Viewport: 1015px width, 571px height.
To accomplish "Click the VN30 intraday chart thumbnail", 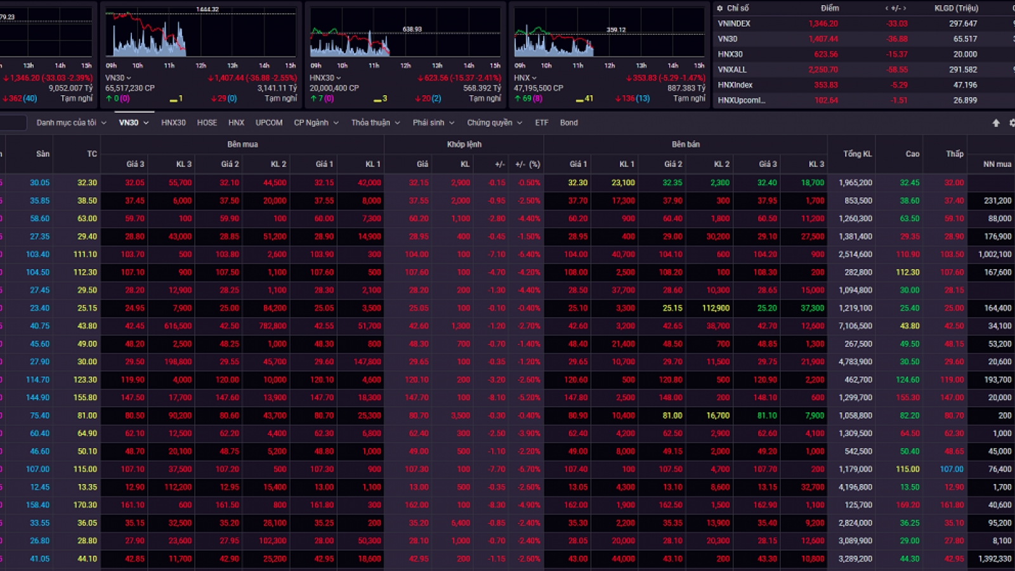I will [x=200, y=33].
